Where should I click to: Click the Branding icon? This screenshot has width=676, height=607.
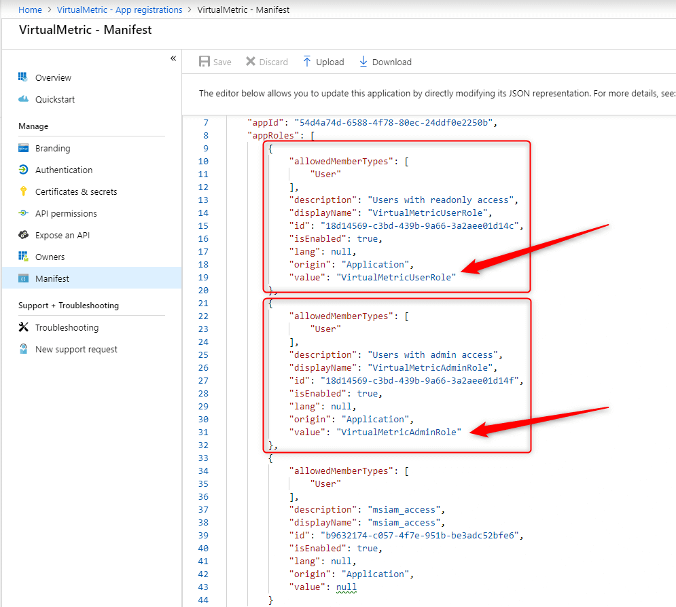point(23,148)
